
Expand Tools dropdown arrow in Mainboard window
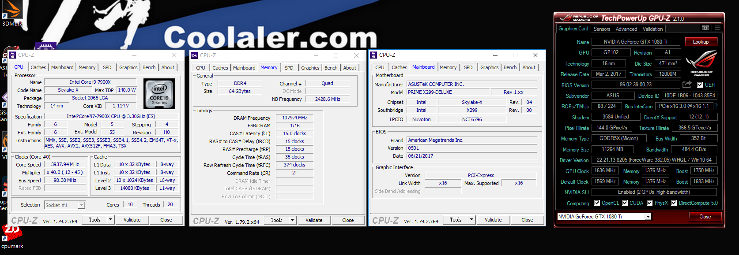pyautogui.click(x=471, y=220)
